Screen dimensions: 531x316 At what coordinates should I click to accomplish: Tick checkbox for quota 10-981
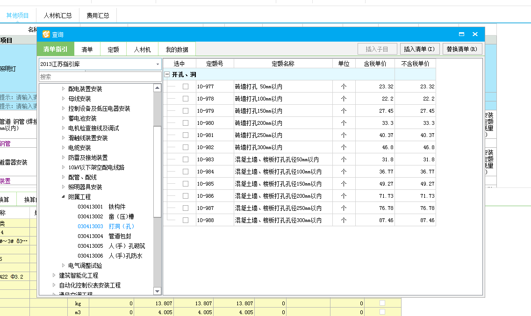tap(186, 135)
